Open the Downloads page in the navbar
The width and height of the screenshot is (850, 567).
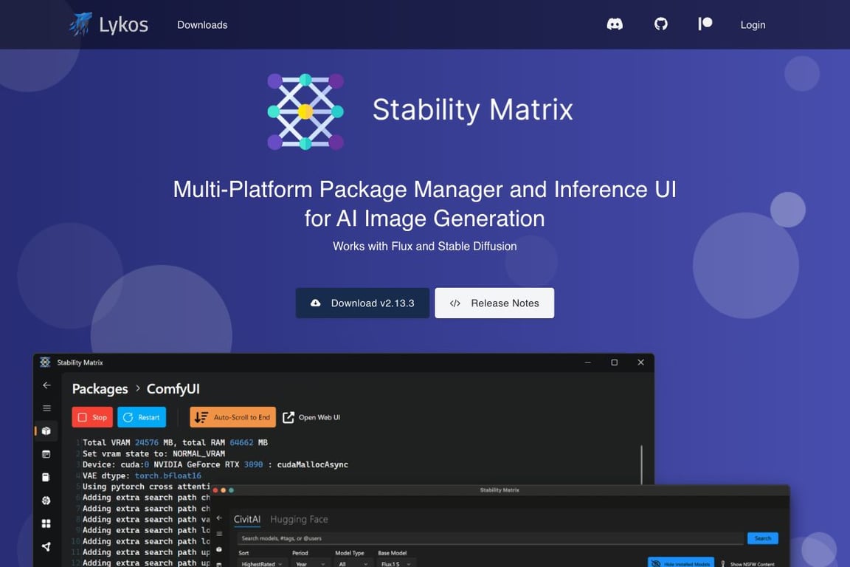(x=202, y=25)
